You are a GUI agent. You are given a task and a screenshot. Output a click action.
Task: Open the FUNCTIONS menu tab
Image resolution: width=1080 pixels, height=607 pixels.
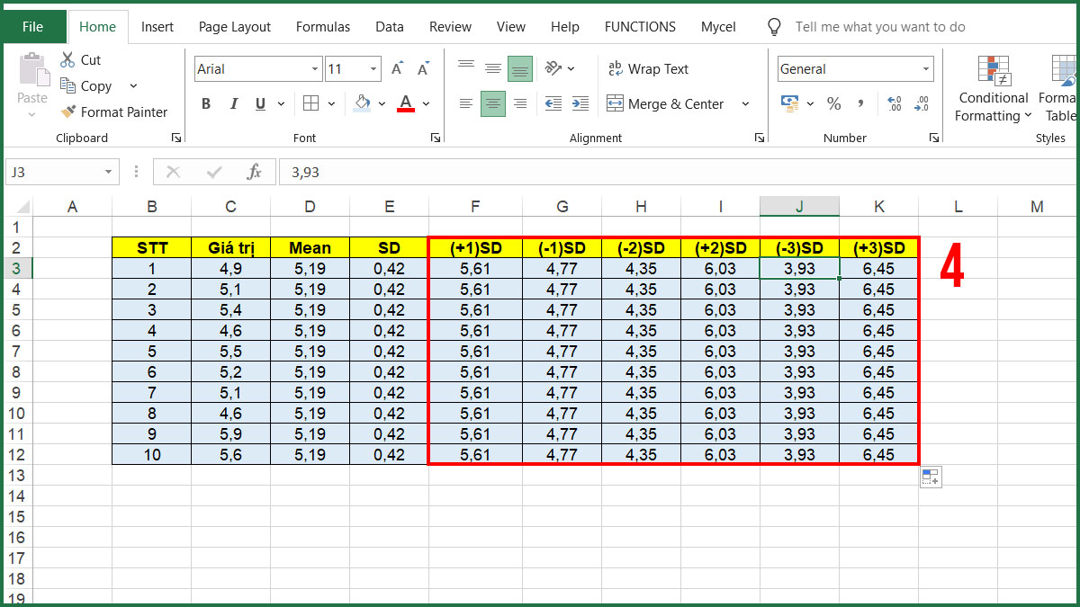click(x=640, y=26)
